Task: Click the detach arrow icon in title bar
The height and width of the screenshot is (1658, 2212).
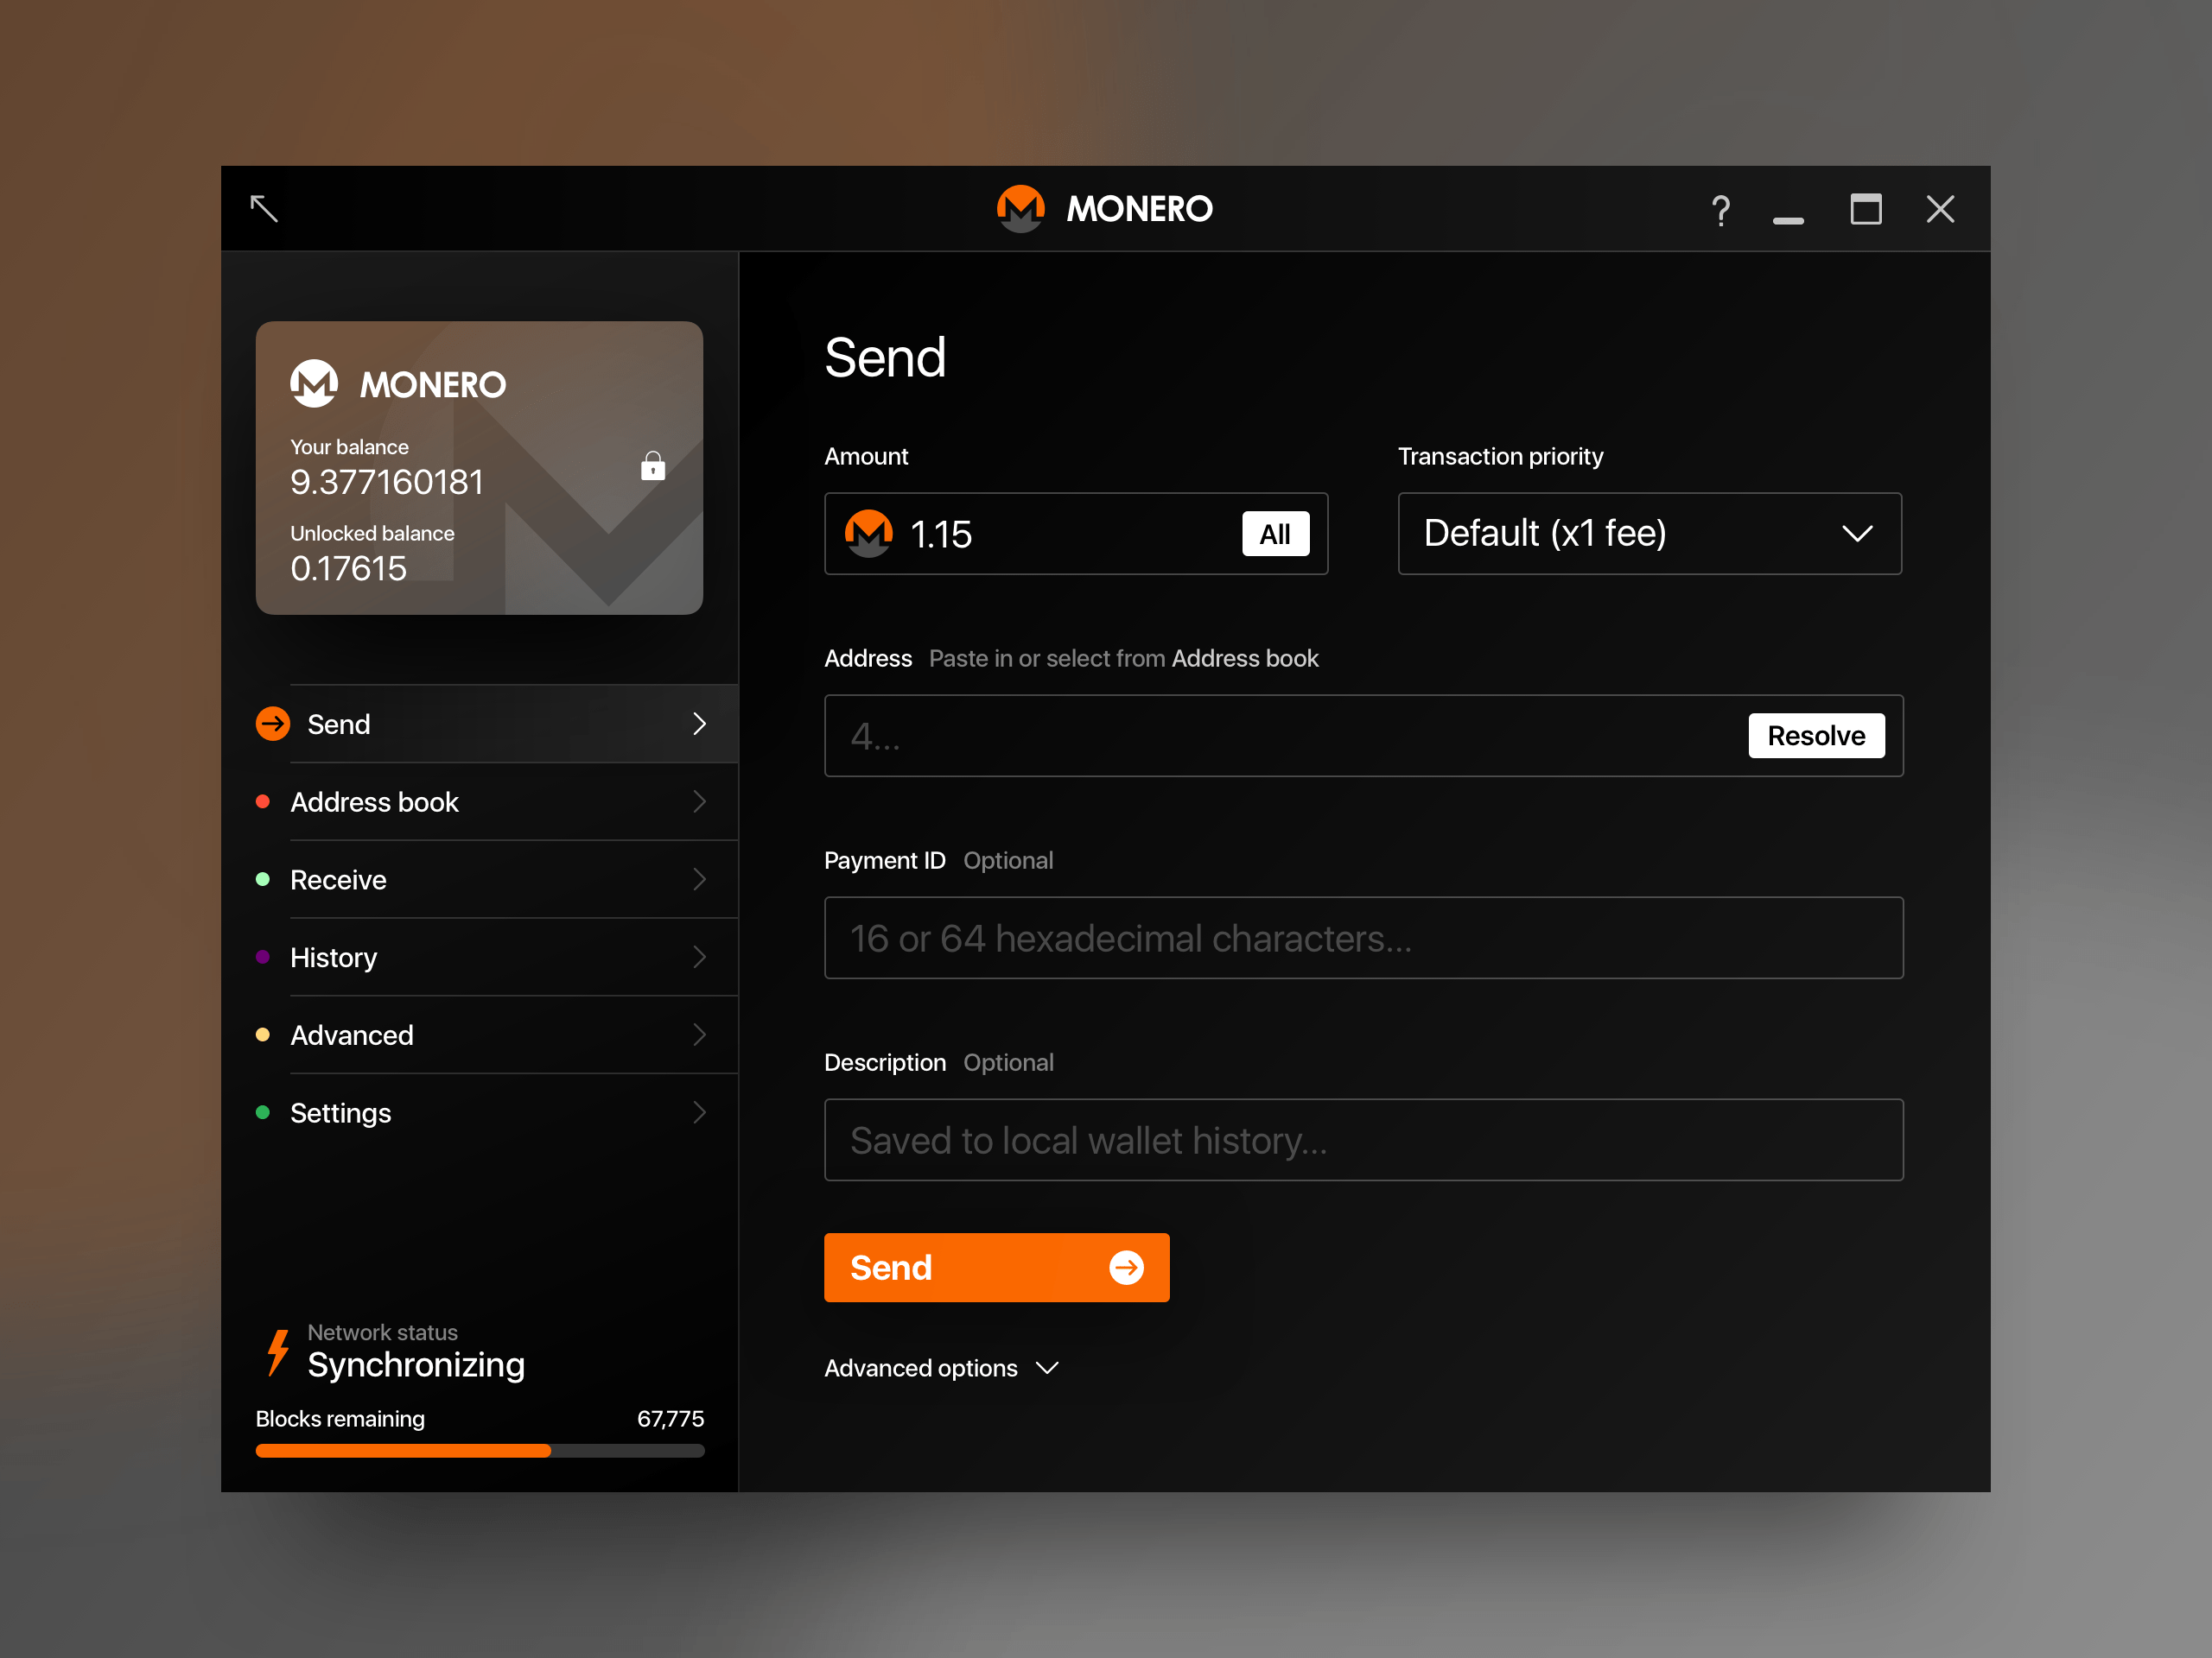Action: [264, 208]
